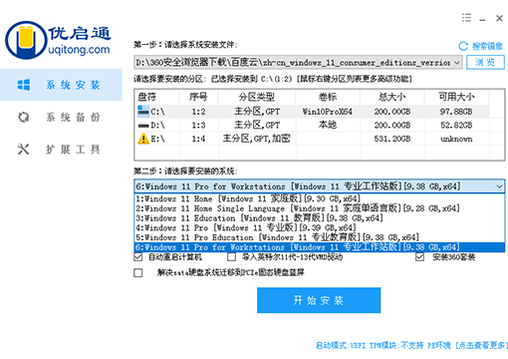Expand the image file path dropdown
Viewport: 508px width, 359px height.
457,63
